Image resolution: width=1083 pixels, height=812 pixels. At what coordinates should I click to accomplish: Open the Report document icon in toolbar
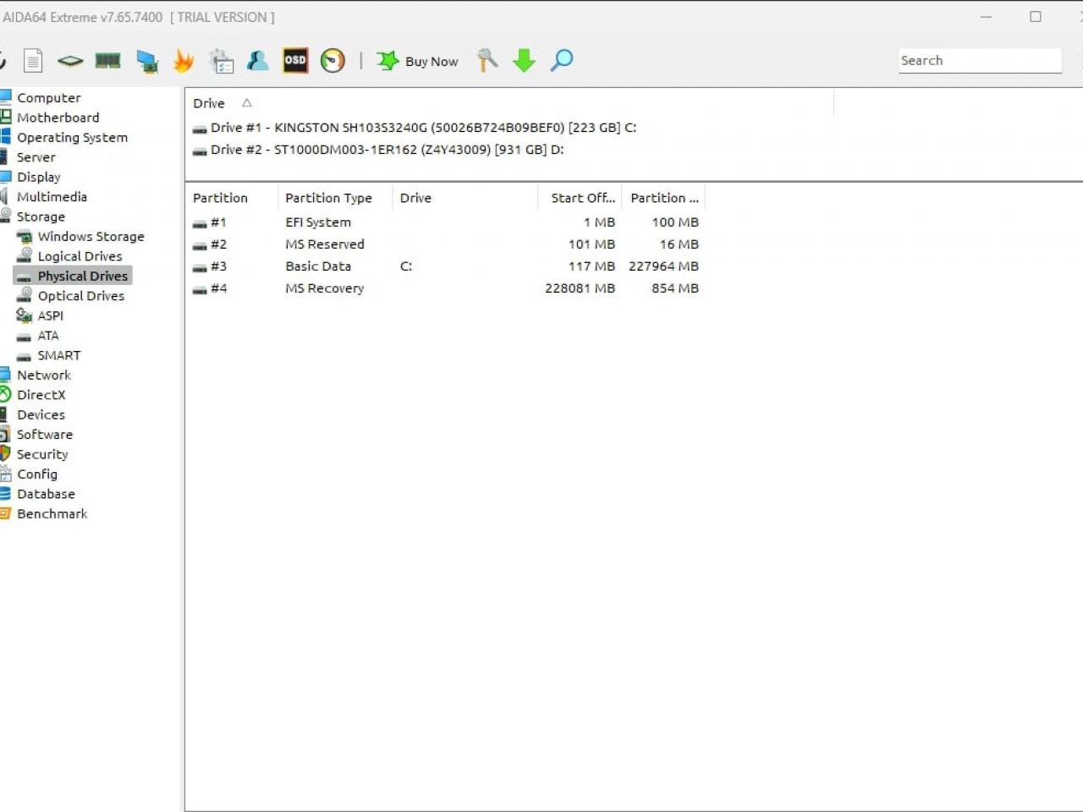[33, 61]
